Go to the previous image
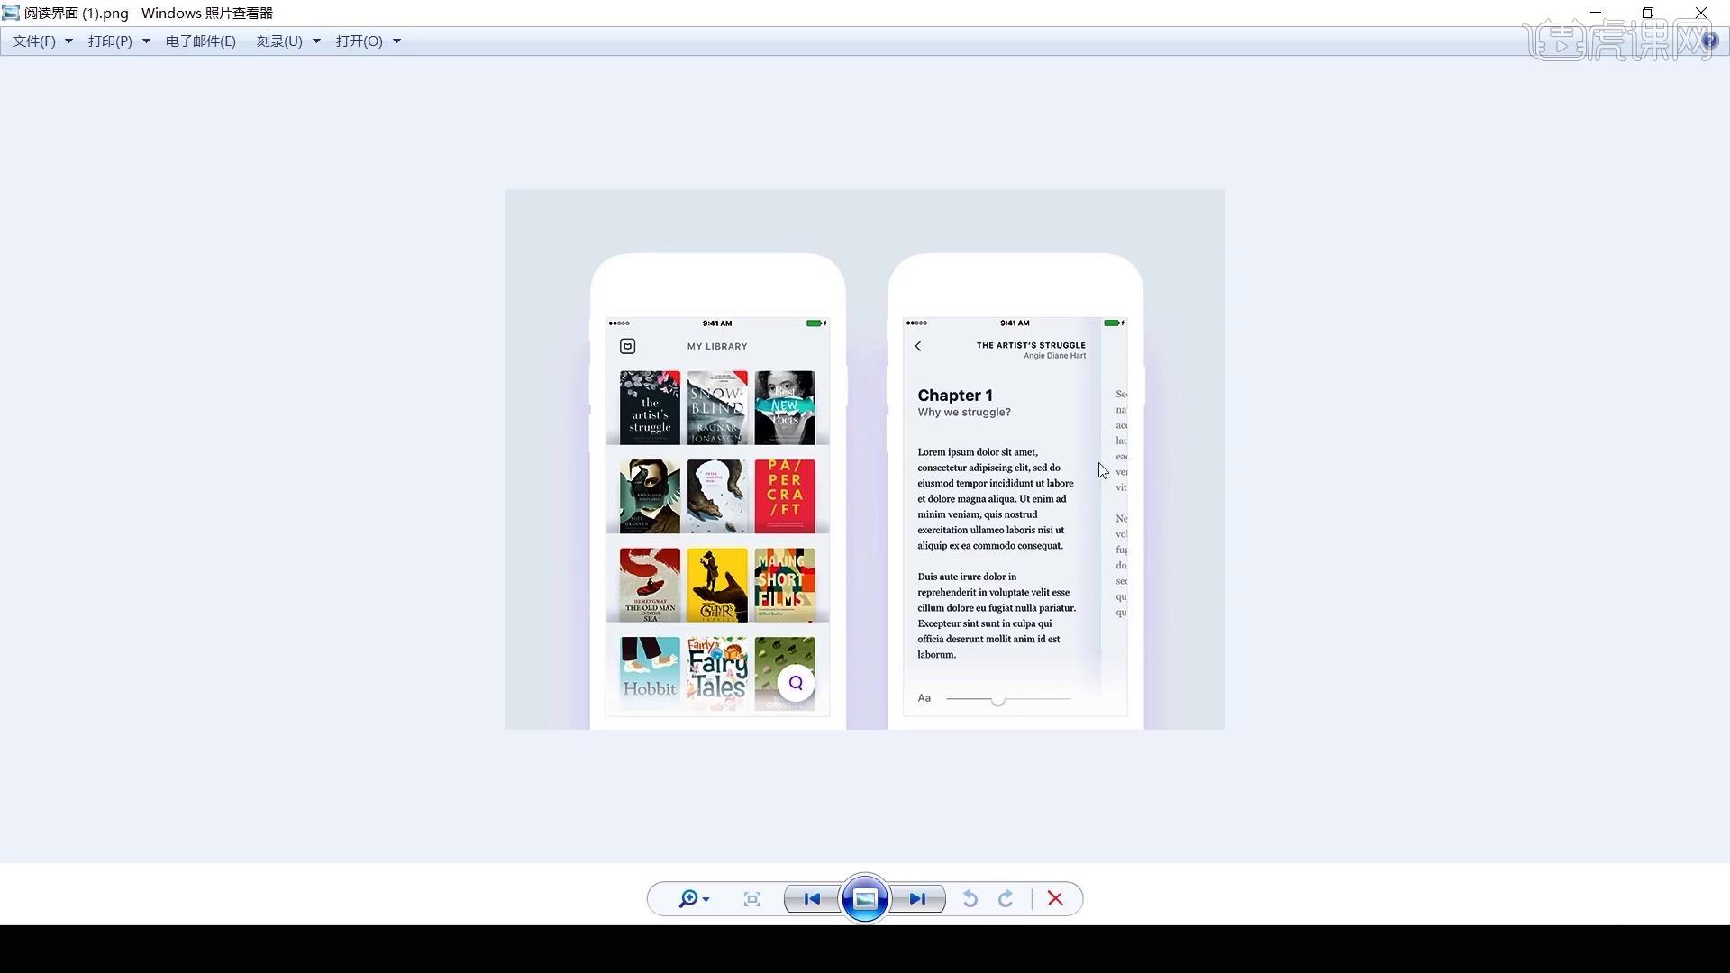Image resolution: width=1730 pixels, height=973 pixels. click(812, 899)
